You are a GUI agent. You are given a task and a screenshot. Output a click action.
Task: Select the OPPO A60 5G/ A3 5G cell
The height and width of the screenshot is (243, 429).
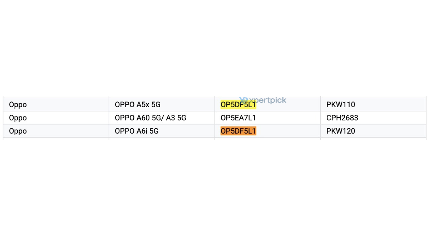162,118
